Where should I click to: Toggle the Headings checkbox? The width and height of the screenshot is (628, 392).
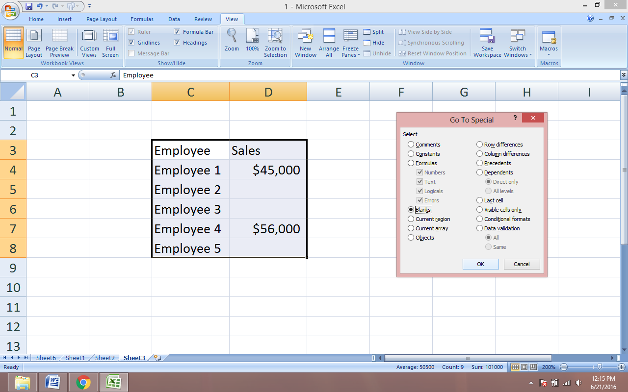click(x=177, y=43)
